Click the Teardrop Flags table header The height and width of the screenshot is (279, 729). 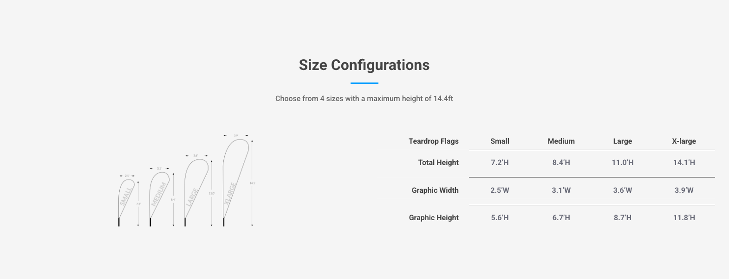[433, 141]
